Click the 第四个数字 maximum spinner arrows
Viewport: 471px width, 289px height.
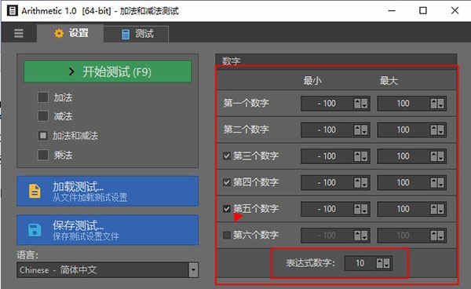coord(437,183)
